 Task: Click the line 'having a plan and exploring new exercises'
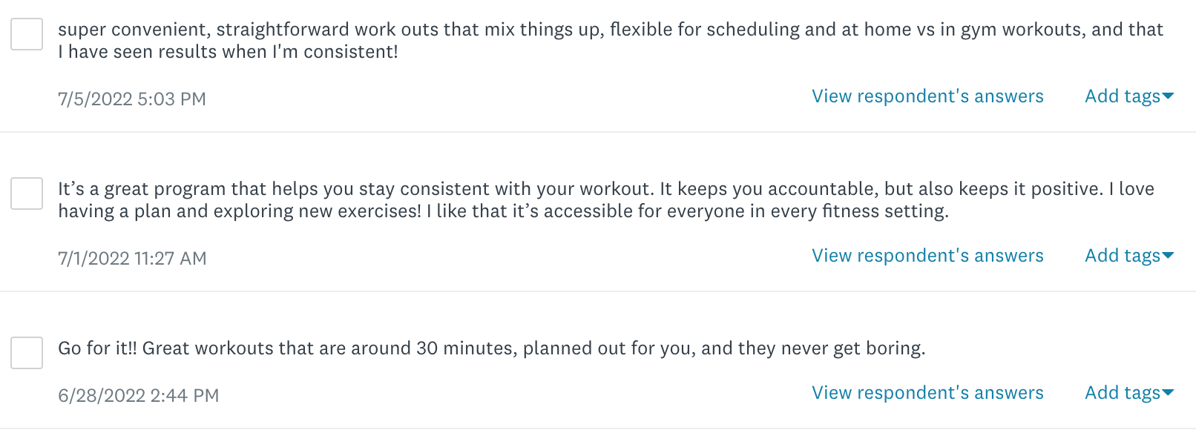point(239,211)
